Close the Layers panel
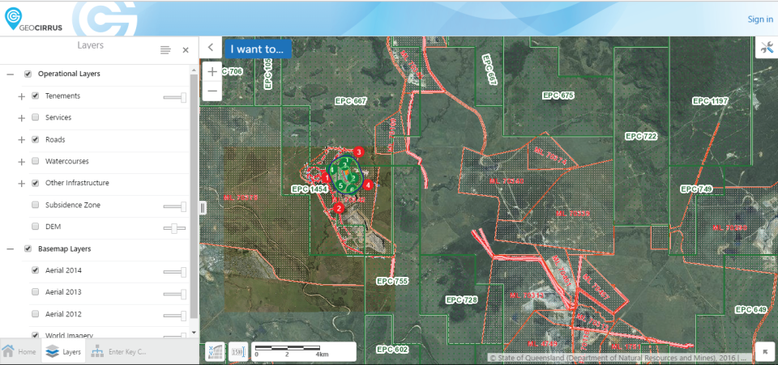The image size is (778, 365). pyautogui.click(x=186, y=50)
